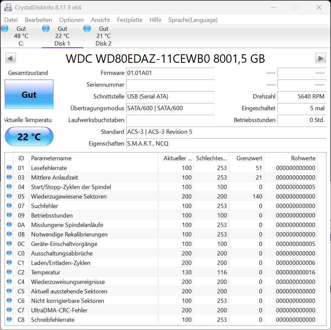Click the status dot for Misslungene Spindelanläufe

[9, 225]
